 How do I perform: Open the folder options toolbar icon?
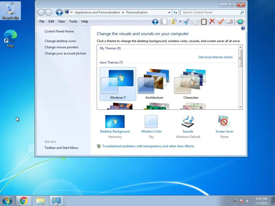point(174,21)
